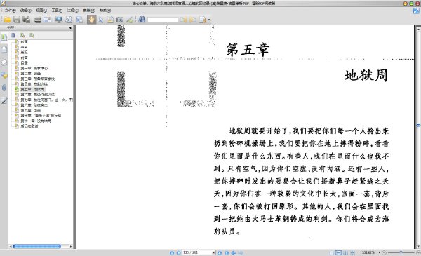Open the 工具 menu
421x256 pixels.
click(x=57, y=11)
